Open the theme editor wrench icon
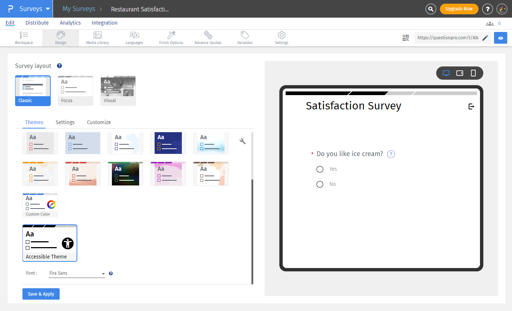Viewport: 512px width, 311px height. (242, 141)
